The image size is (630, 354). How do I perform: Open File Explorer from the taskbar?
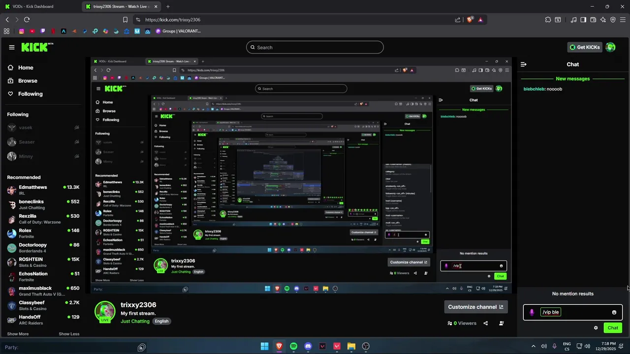click(x=351, y=347)
